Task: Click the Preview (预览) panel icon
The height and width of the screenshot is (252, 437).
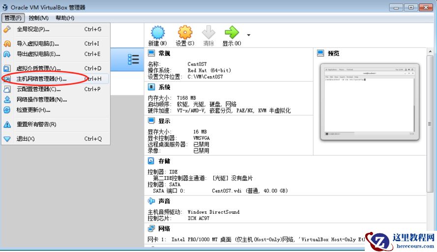Action: coord(320,53)
